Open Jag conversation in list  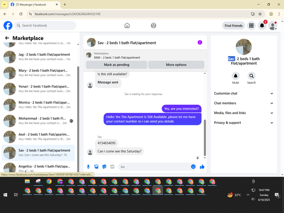click(x=38, y=57)
